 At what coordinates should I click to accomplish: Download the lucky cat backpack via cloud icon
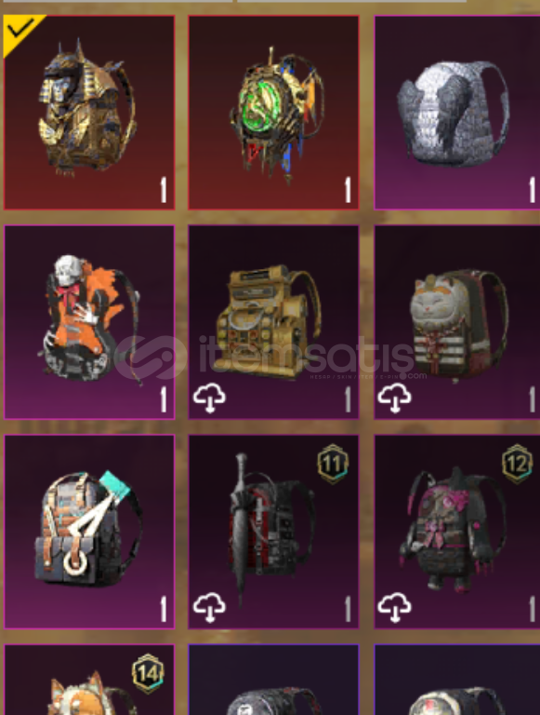pyautogui.click(x=394, y=398)
